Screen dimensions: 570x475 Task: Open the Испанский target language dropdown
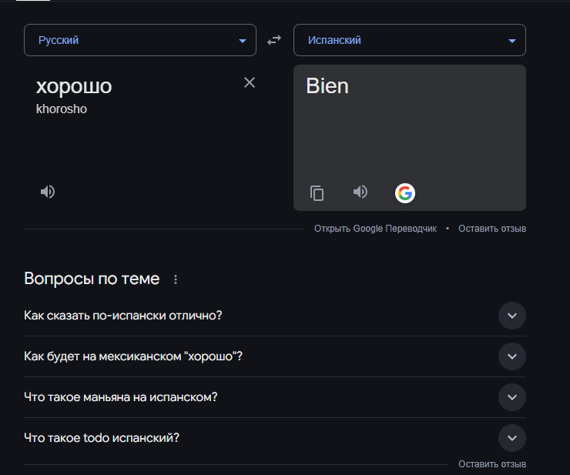(410, 40)
